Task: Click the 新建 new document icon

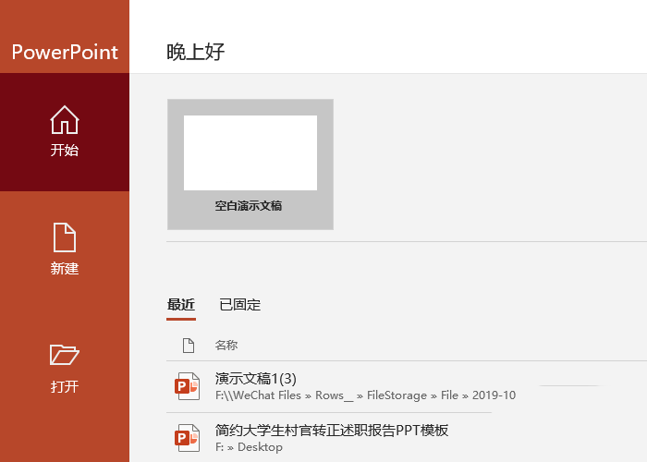Action: tap(65, 237)
